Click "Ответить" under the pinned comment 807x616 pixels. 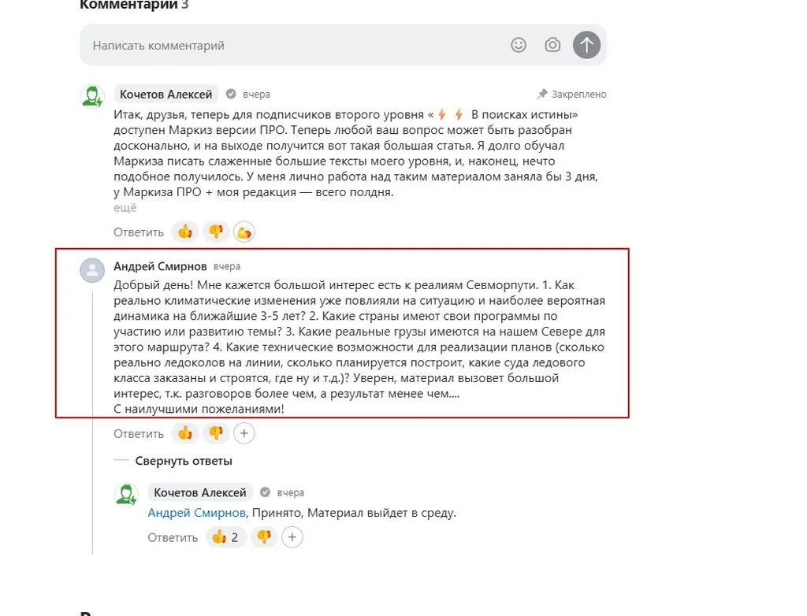pyautogui.click(x=139, y=232)
